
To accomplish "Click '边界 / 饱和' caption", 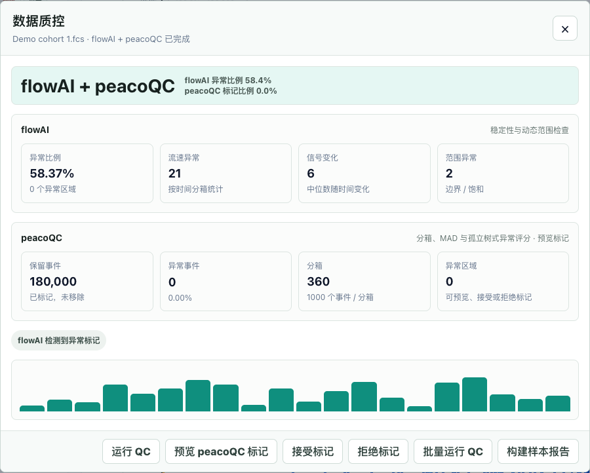I will tap(464, 189).
